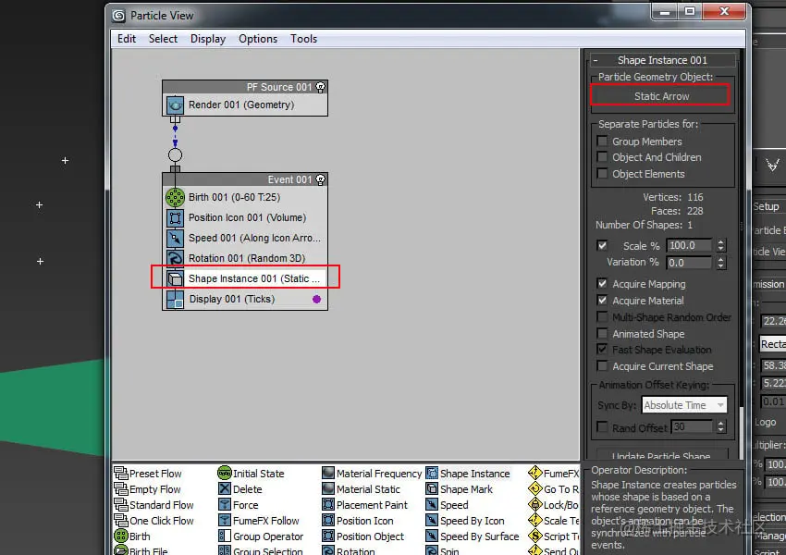Click the Rotation 001 operator icon

(x=175, y=258)
